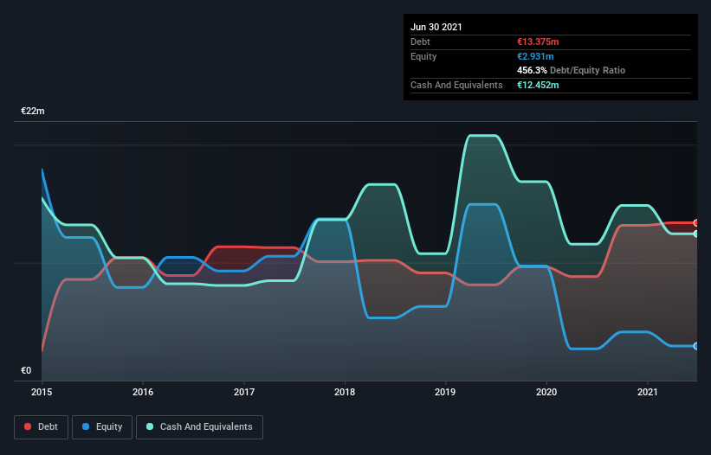Select the 2021 x-axis label

648,392
